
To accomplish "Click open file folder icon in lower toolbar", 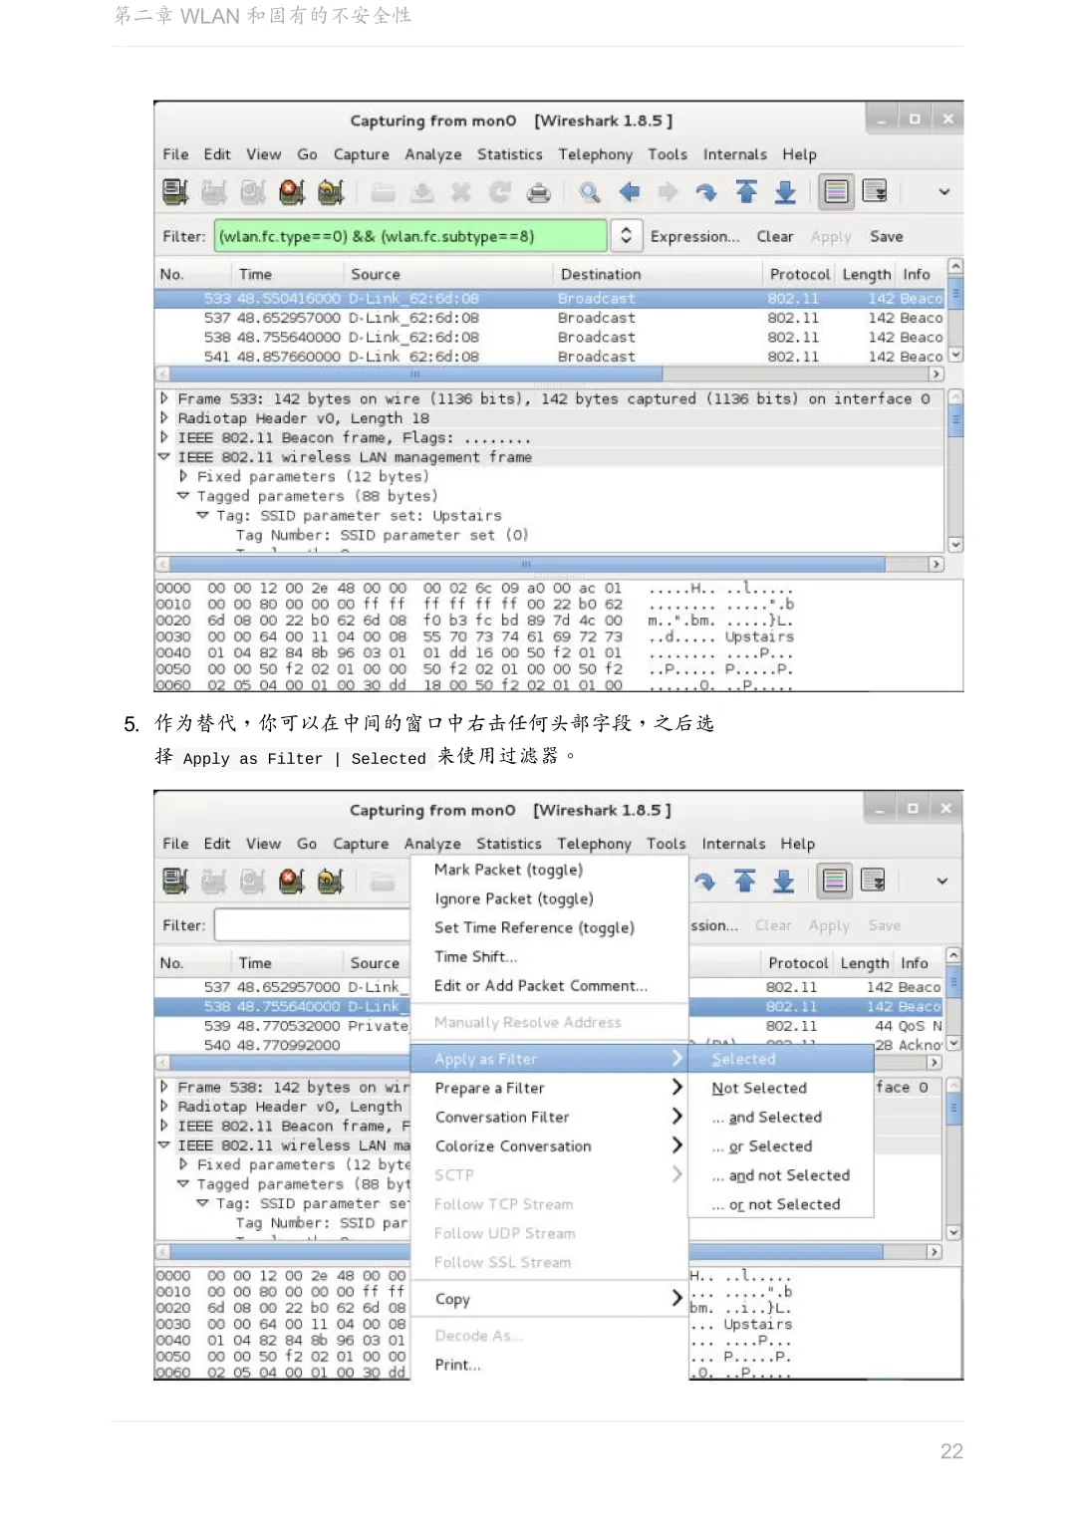I will 384,882.
